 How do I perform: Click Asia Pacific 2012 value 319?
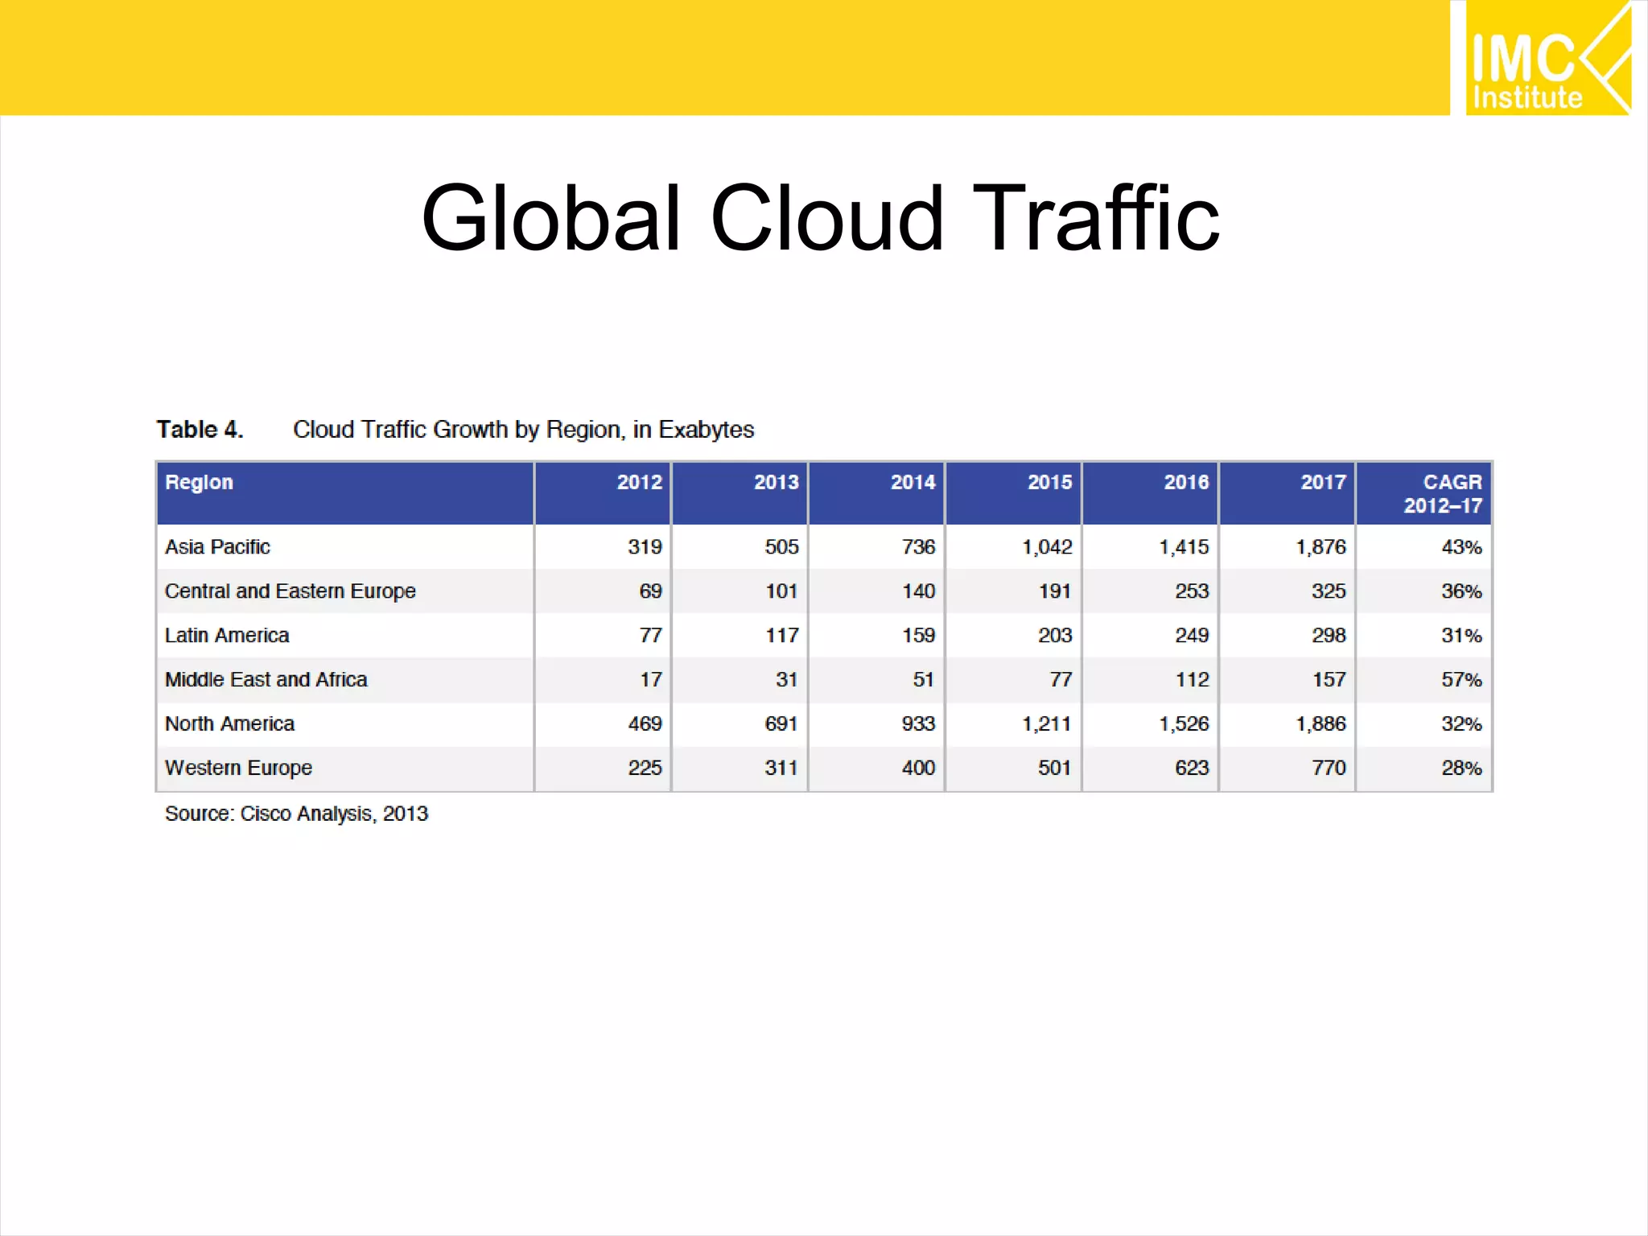(645, 547)
